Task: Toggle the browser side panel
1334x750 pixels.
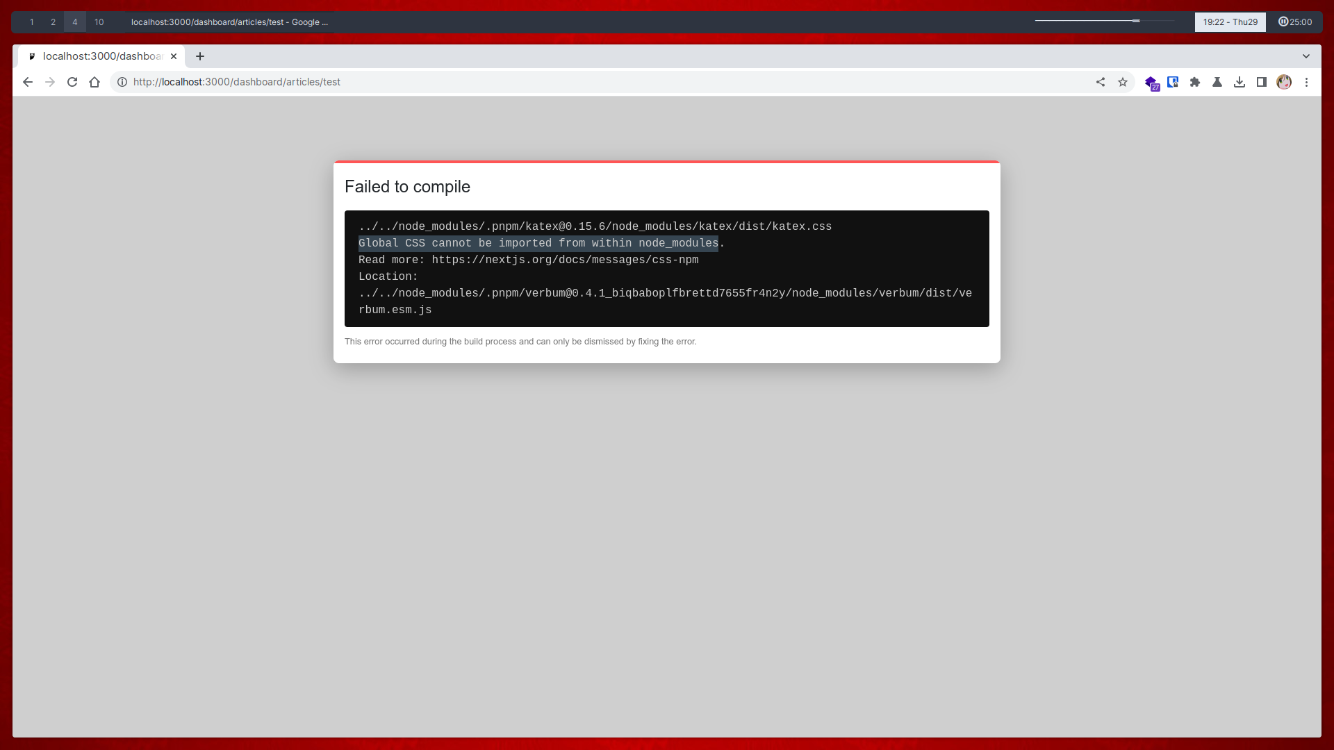Action: pos(1262,82)
